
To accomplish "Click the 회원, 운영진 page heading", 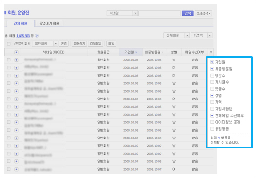I will (x=19, y=13).
